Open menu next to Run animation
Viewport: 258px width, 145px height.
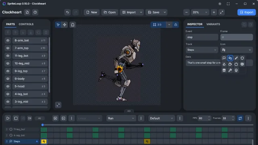(x=141, y=118)
